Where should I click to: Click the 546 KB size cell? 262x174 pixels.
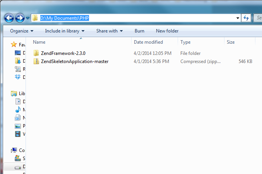[x=245, y=61]
